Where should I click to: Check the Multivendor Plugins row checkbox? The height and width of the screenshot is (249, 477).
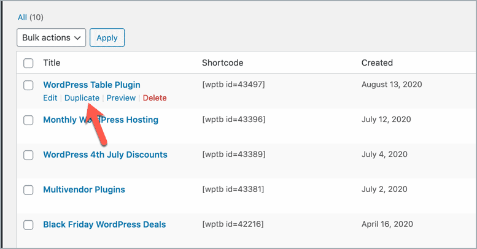pos(28,190)
